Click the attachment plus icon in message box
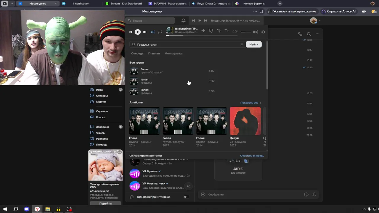The image size is (379, 213). [203, 194]
